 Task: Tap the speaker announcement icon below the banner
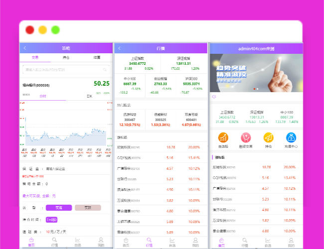tap(214, 97)
